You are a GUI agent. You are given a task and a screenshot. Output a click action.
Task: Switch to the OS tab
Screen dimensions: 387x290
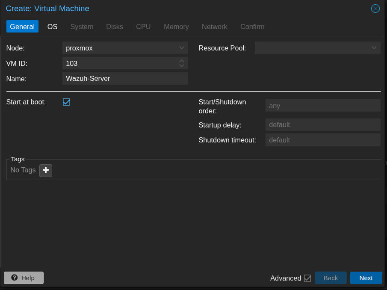tap(52, 27)
